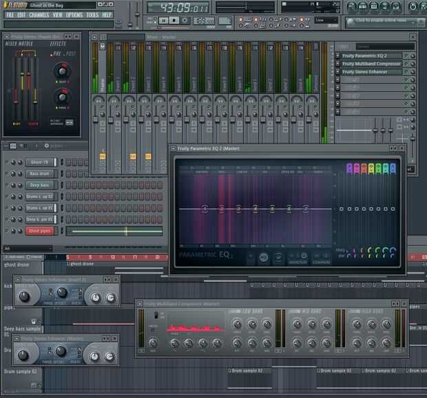427x398 pixels.
Task: Click band 4 node on the EQ curve
Action: click(255, 209)
